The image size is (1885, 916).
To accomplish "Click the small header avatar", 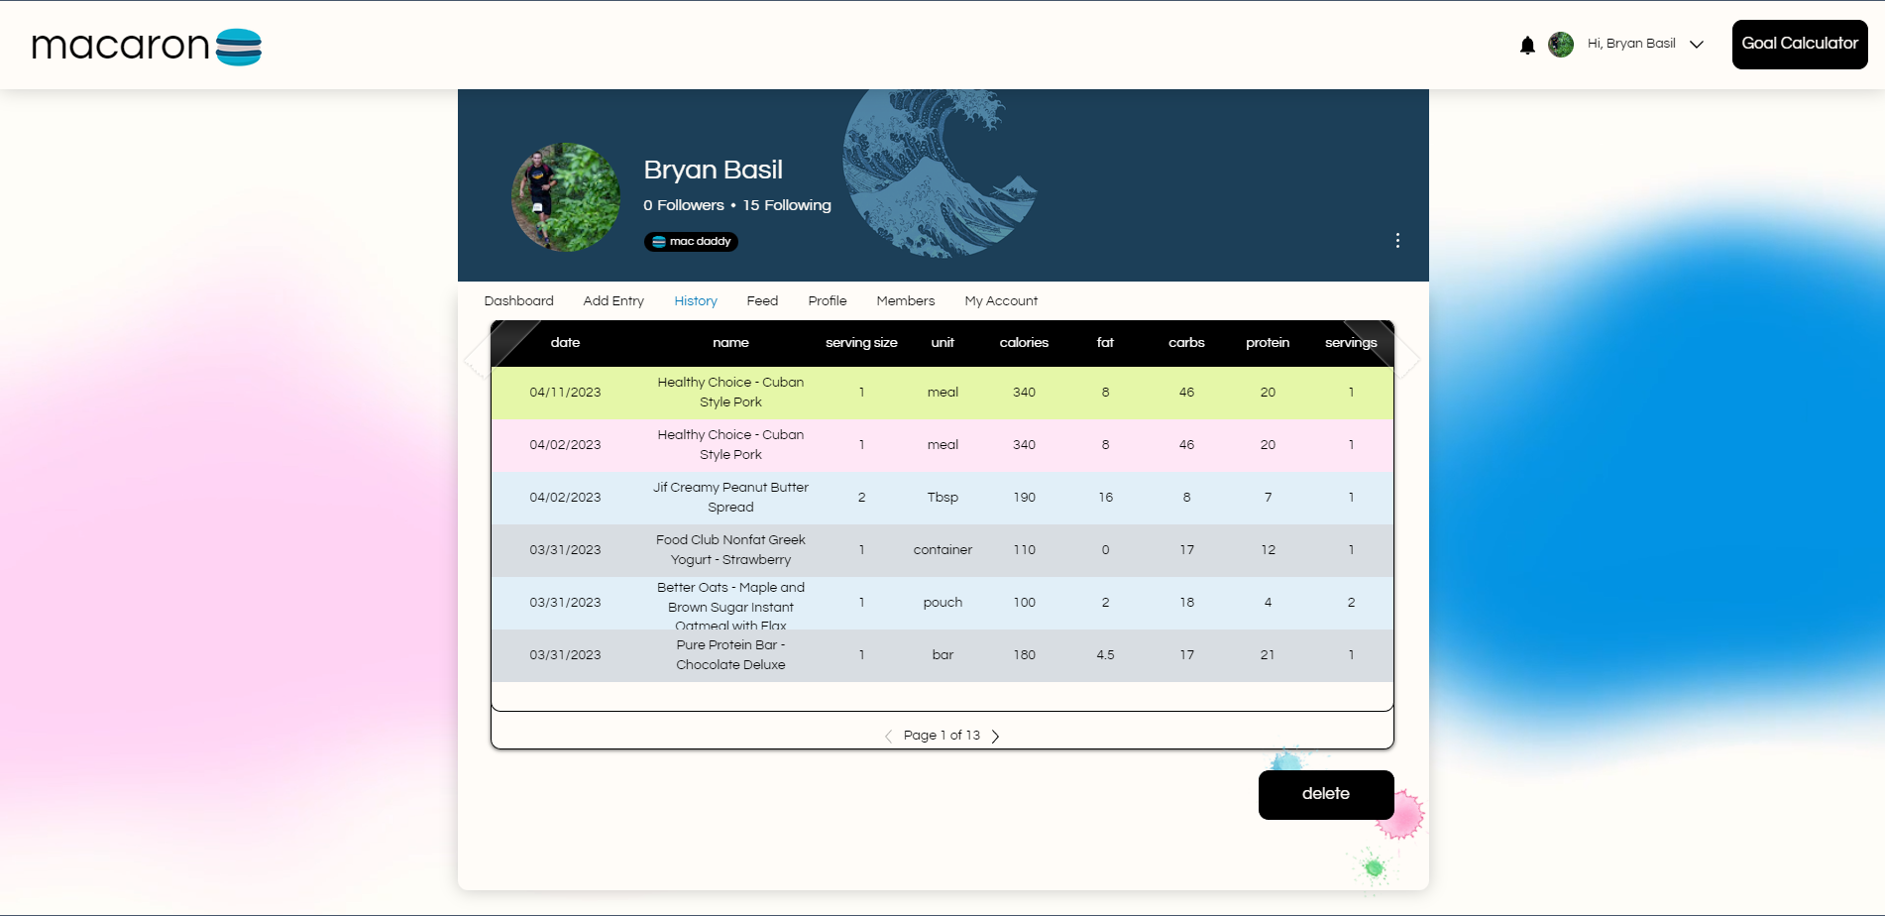I will point(1561,45).
